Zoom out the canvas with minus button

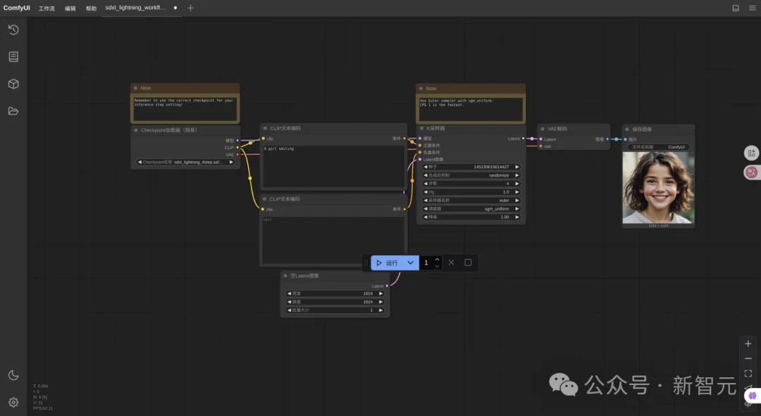(x=748, y=358)
